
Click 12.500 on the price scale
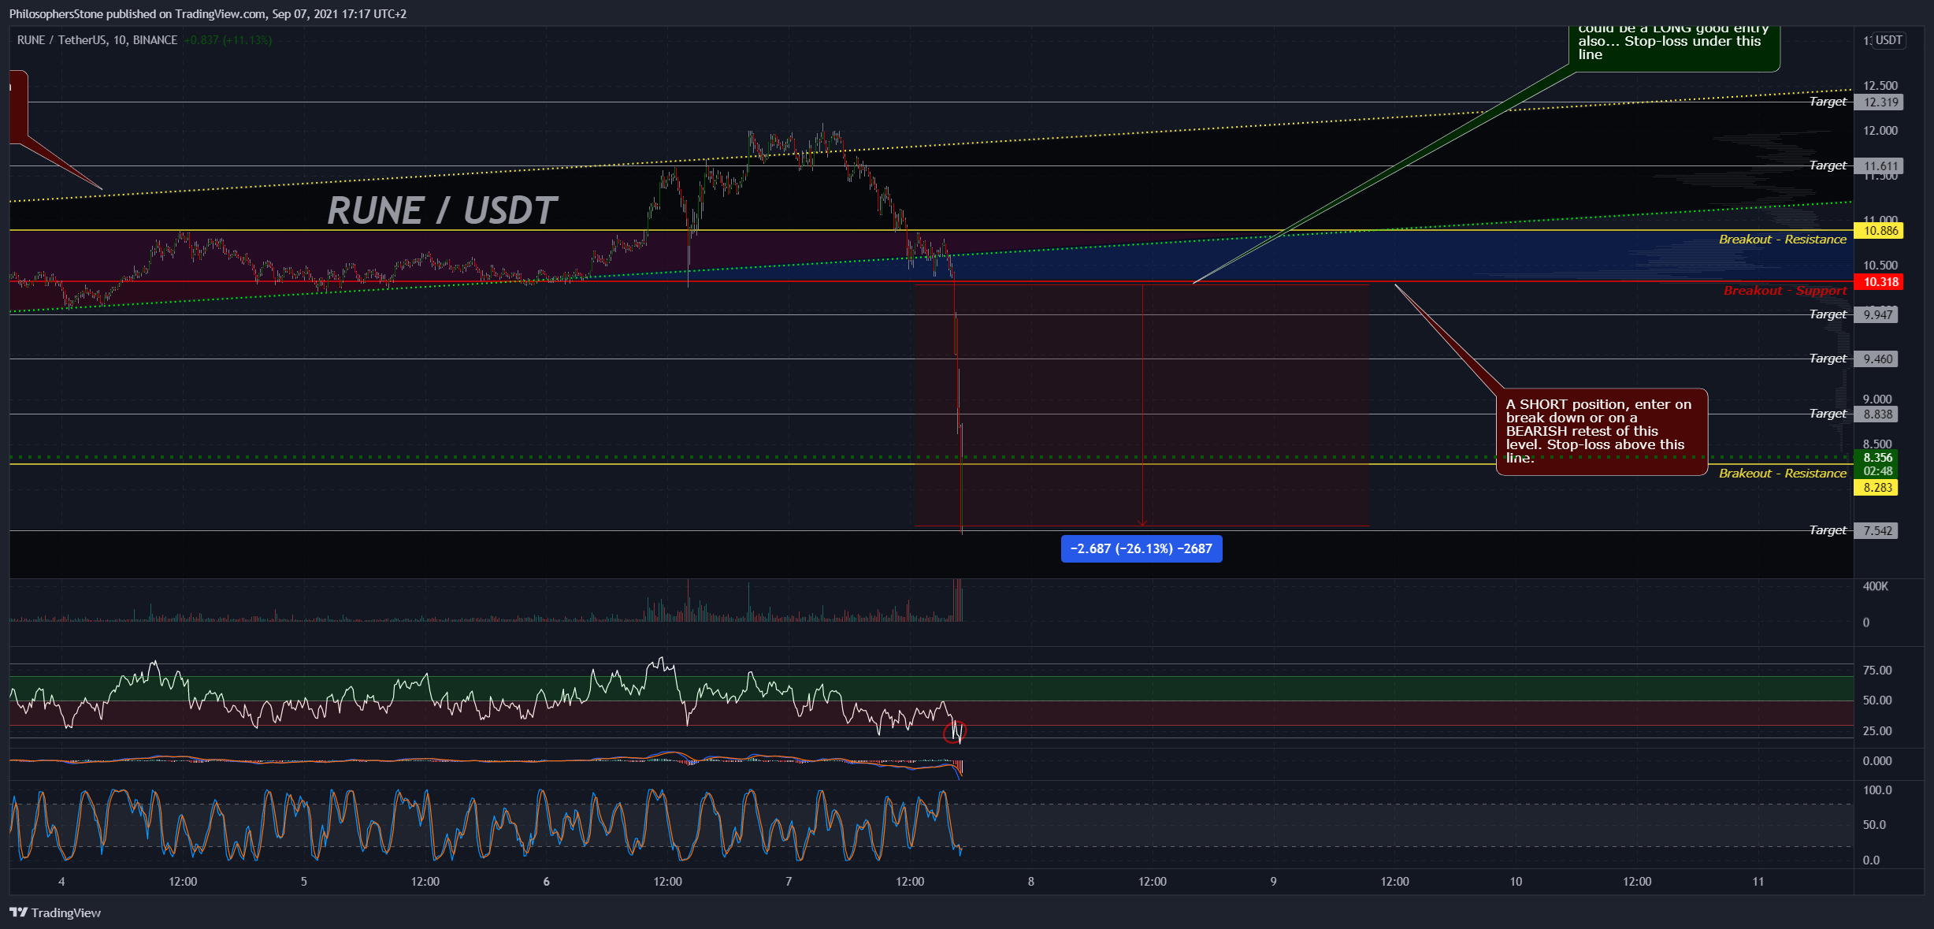pos(1880,86)
